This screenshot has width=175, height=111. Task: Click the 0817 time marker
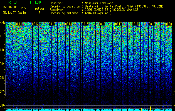coord(119,24)
